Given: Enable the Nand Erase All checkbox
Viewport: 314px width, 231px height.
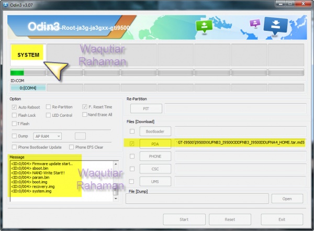Looking at the screenshot, I should [x=84, y=115].
